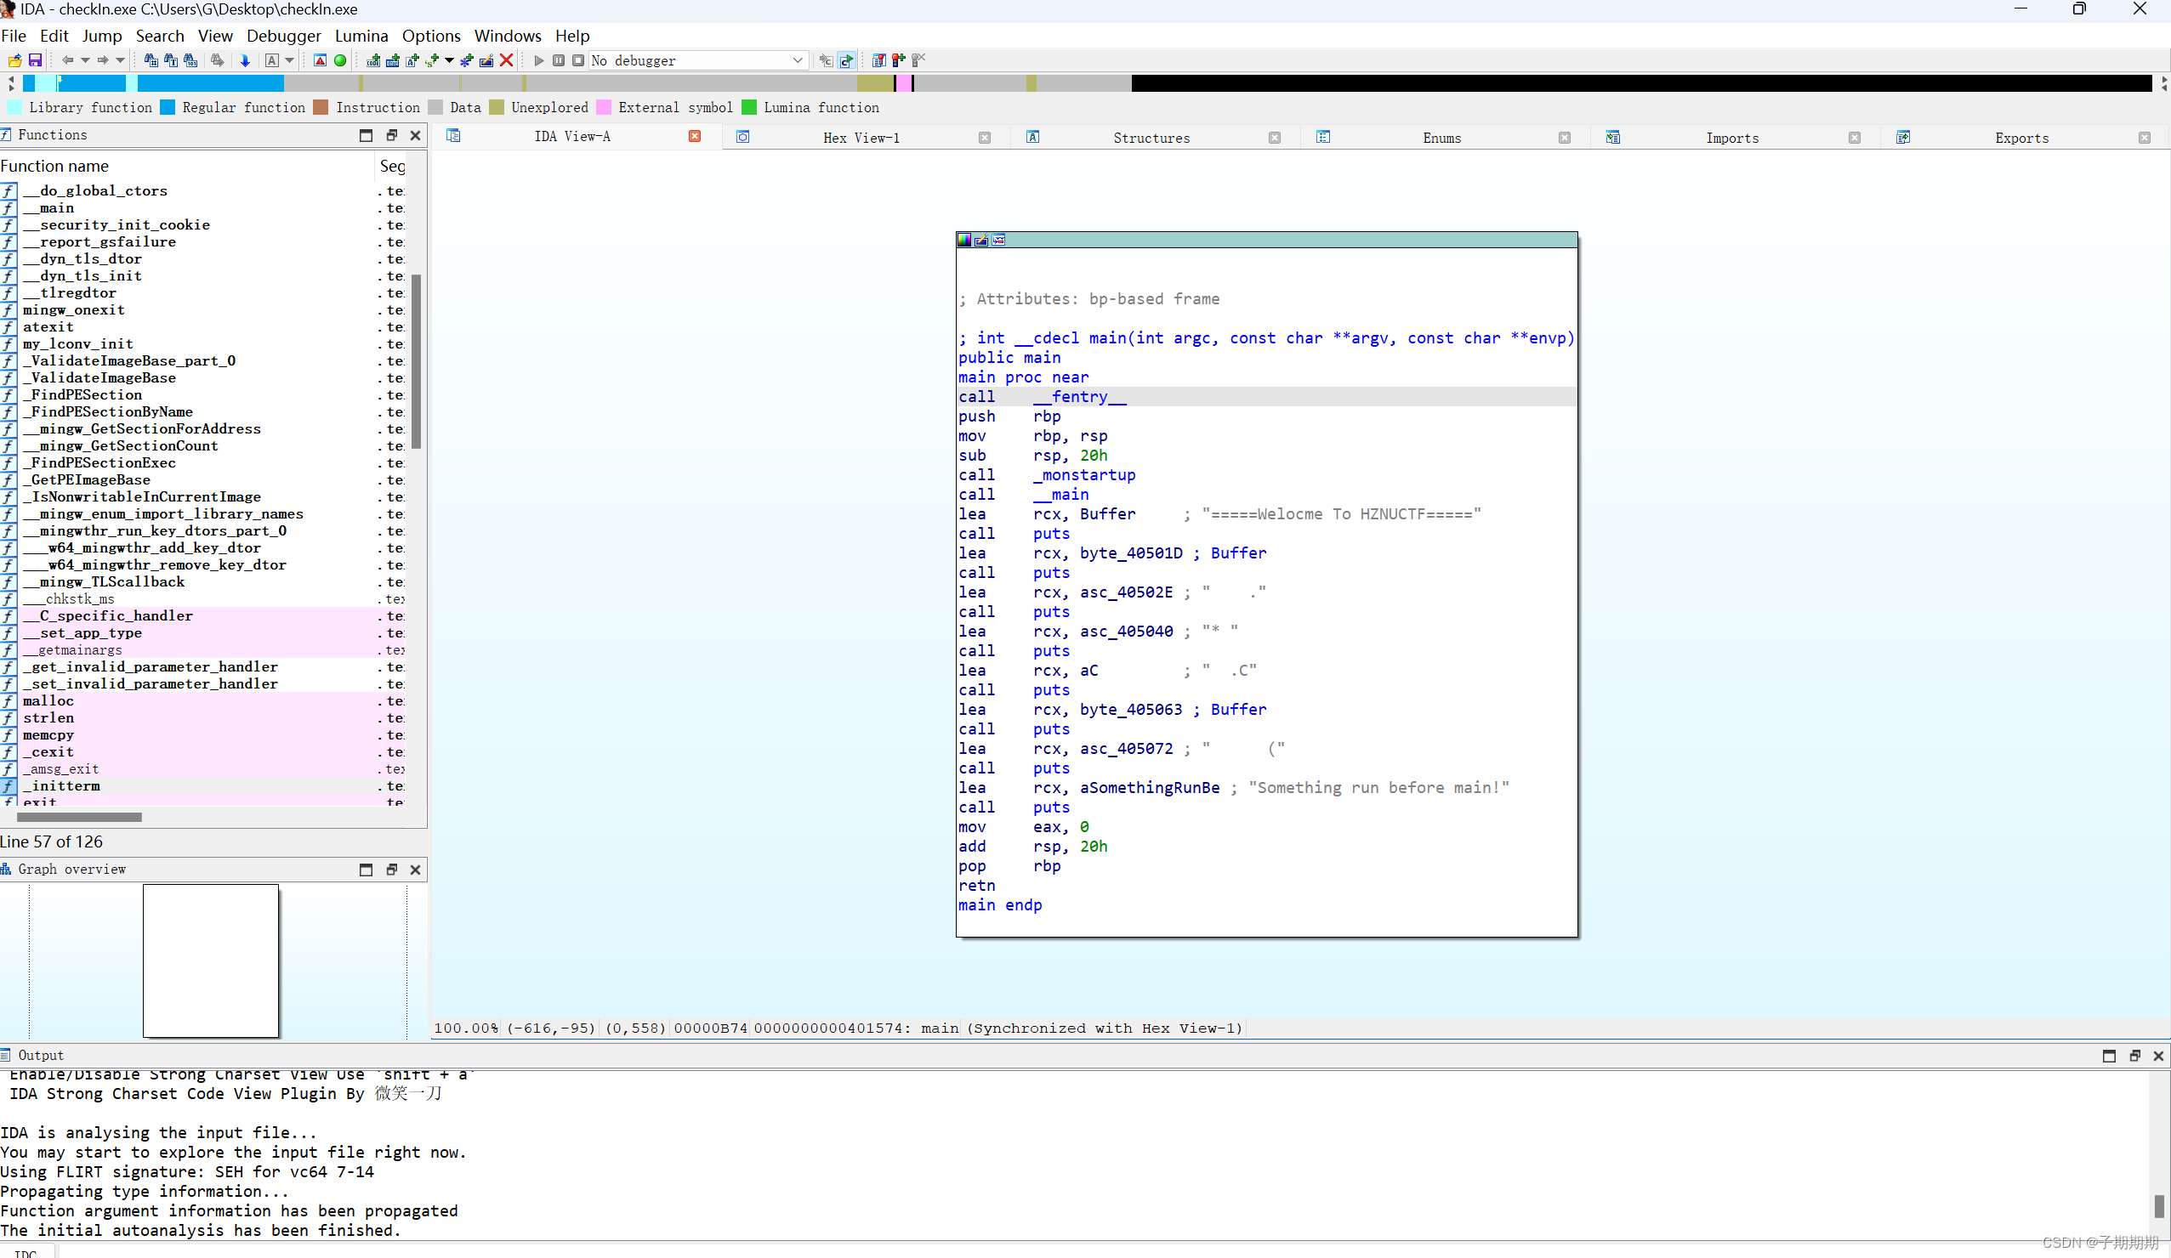
Task: Stop the process with the stop button
Action: tap(578, 60)
